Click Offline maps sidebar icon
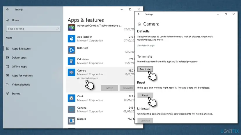 (x=7, y=66)
